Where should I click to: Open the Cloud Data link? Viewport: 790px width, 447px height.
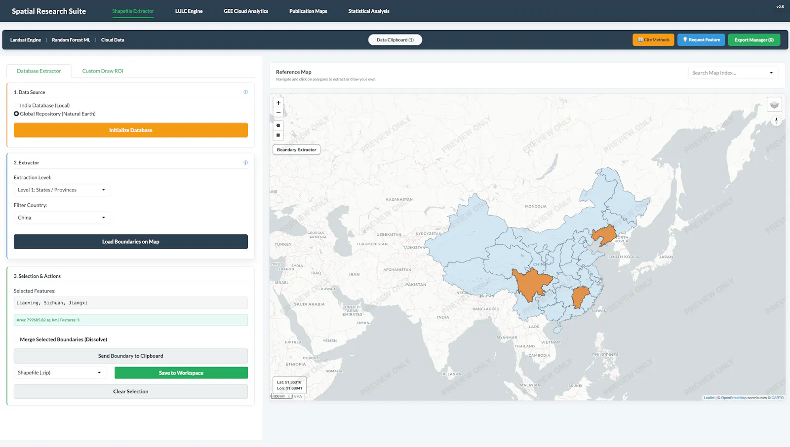pos(113,40)
